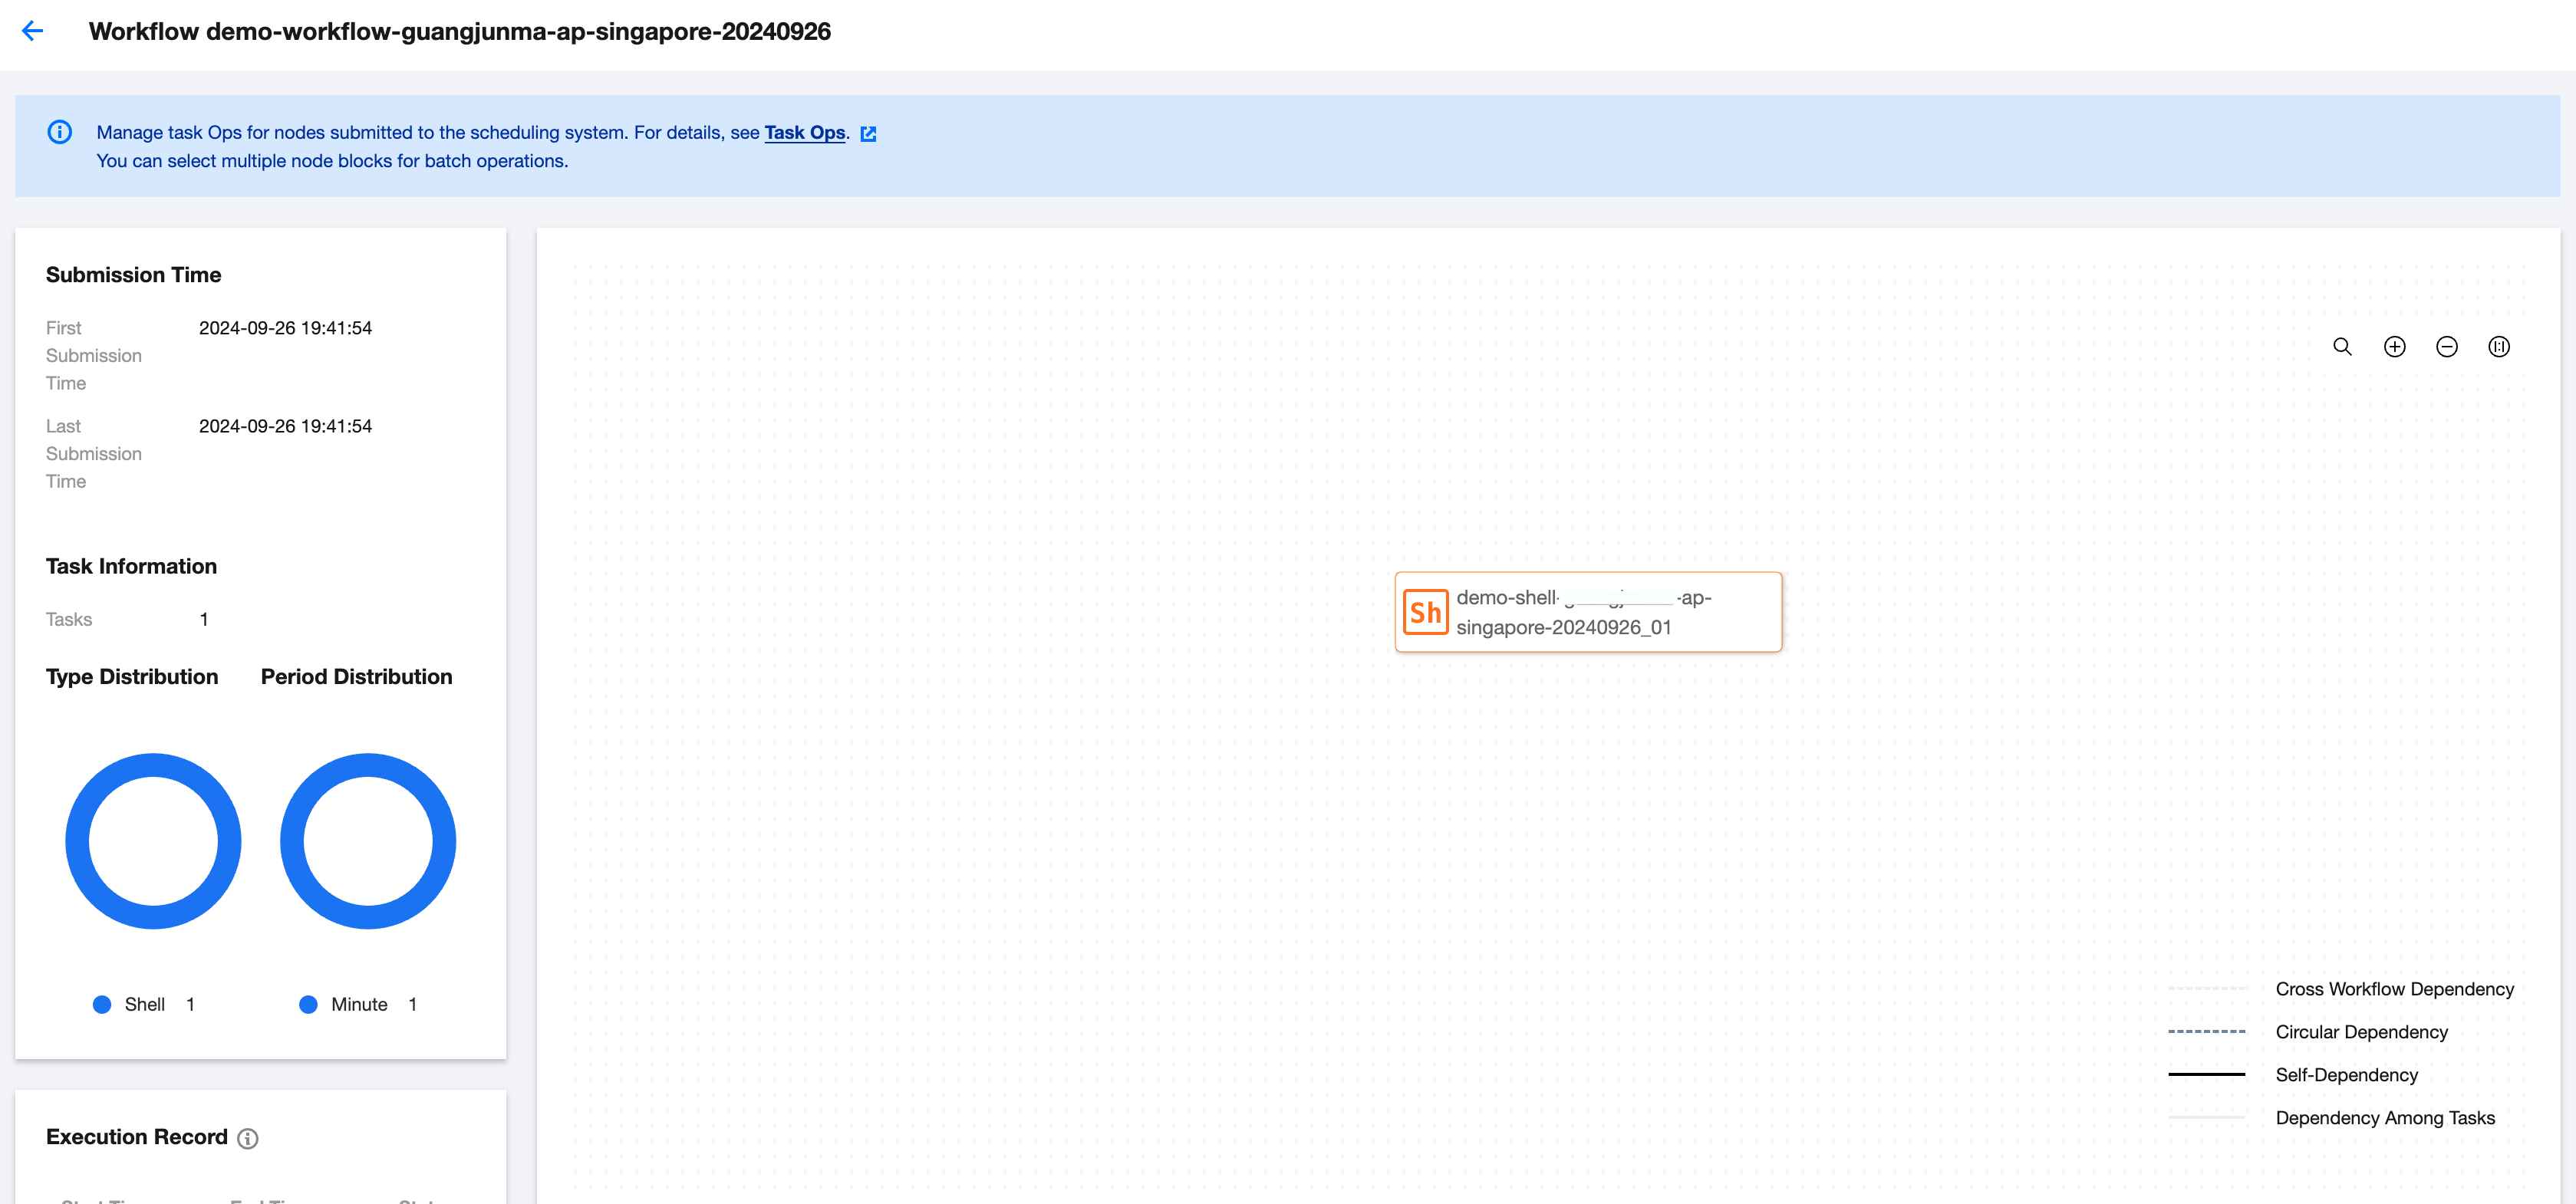This screenshot has height=1204, width=2576.
Task: Click the external link icon beside Task Ops
Action: pyautogui.click(x=868, y=133)
